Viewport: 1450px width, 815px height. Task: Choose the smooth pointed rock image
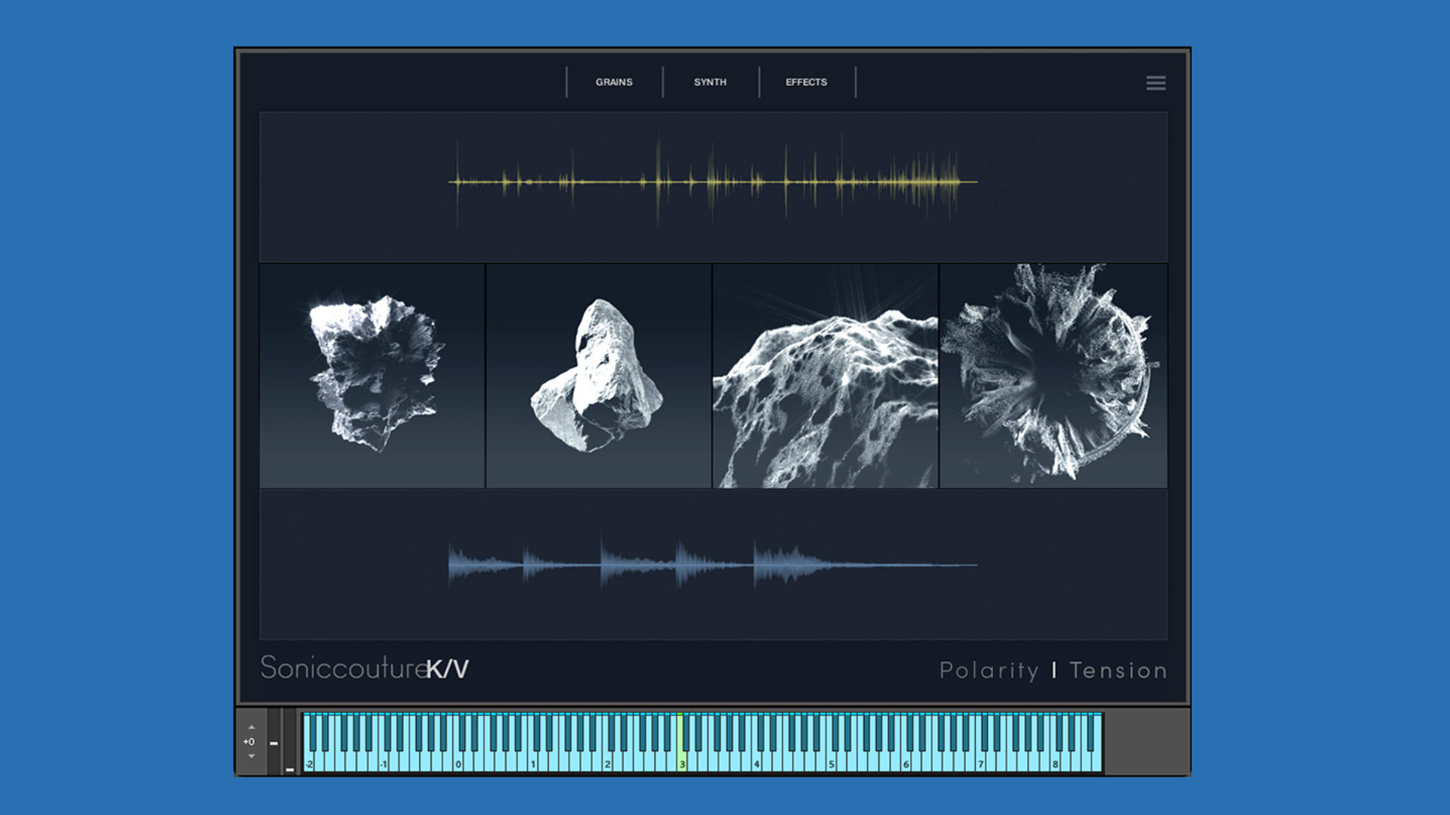click(x=598, y=375)
